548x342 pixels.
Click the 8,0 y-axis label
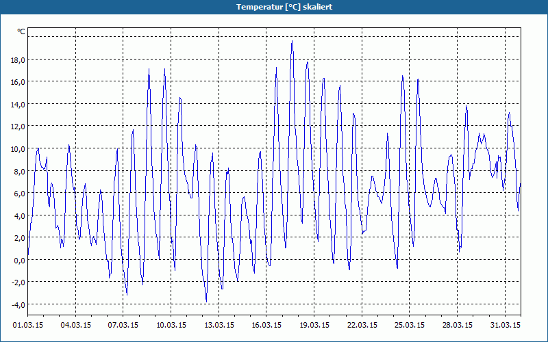(x=19, y=172)
